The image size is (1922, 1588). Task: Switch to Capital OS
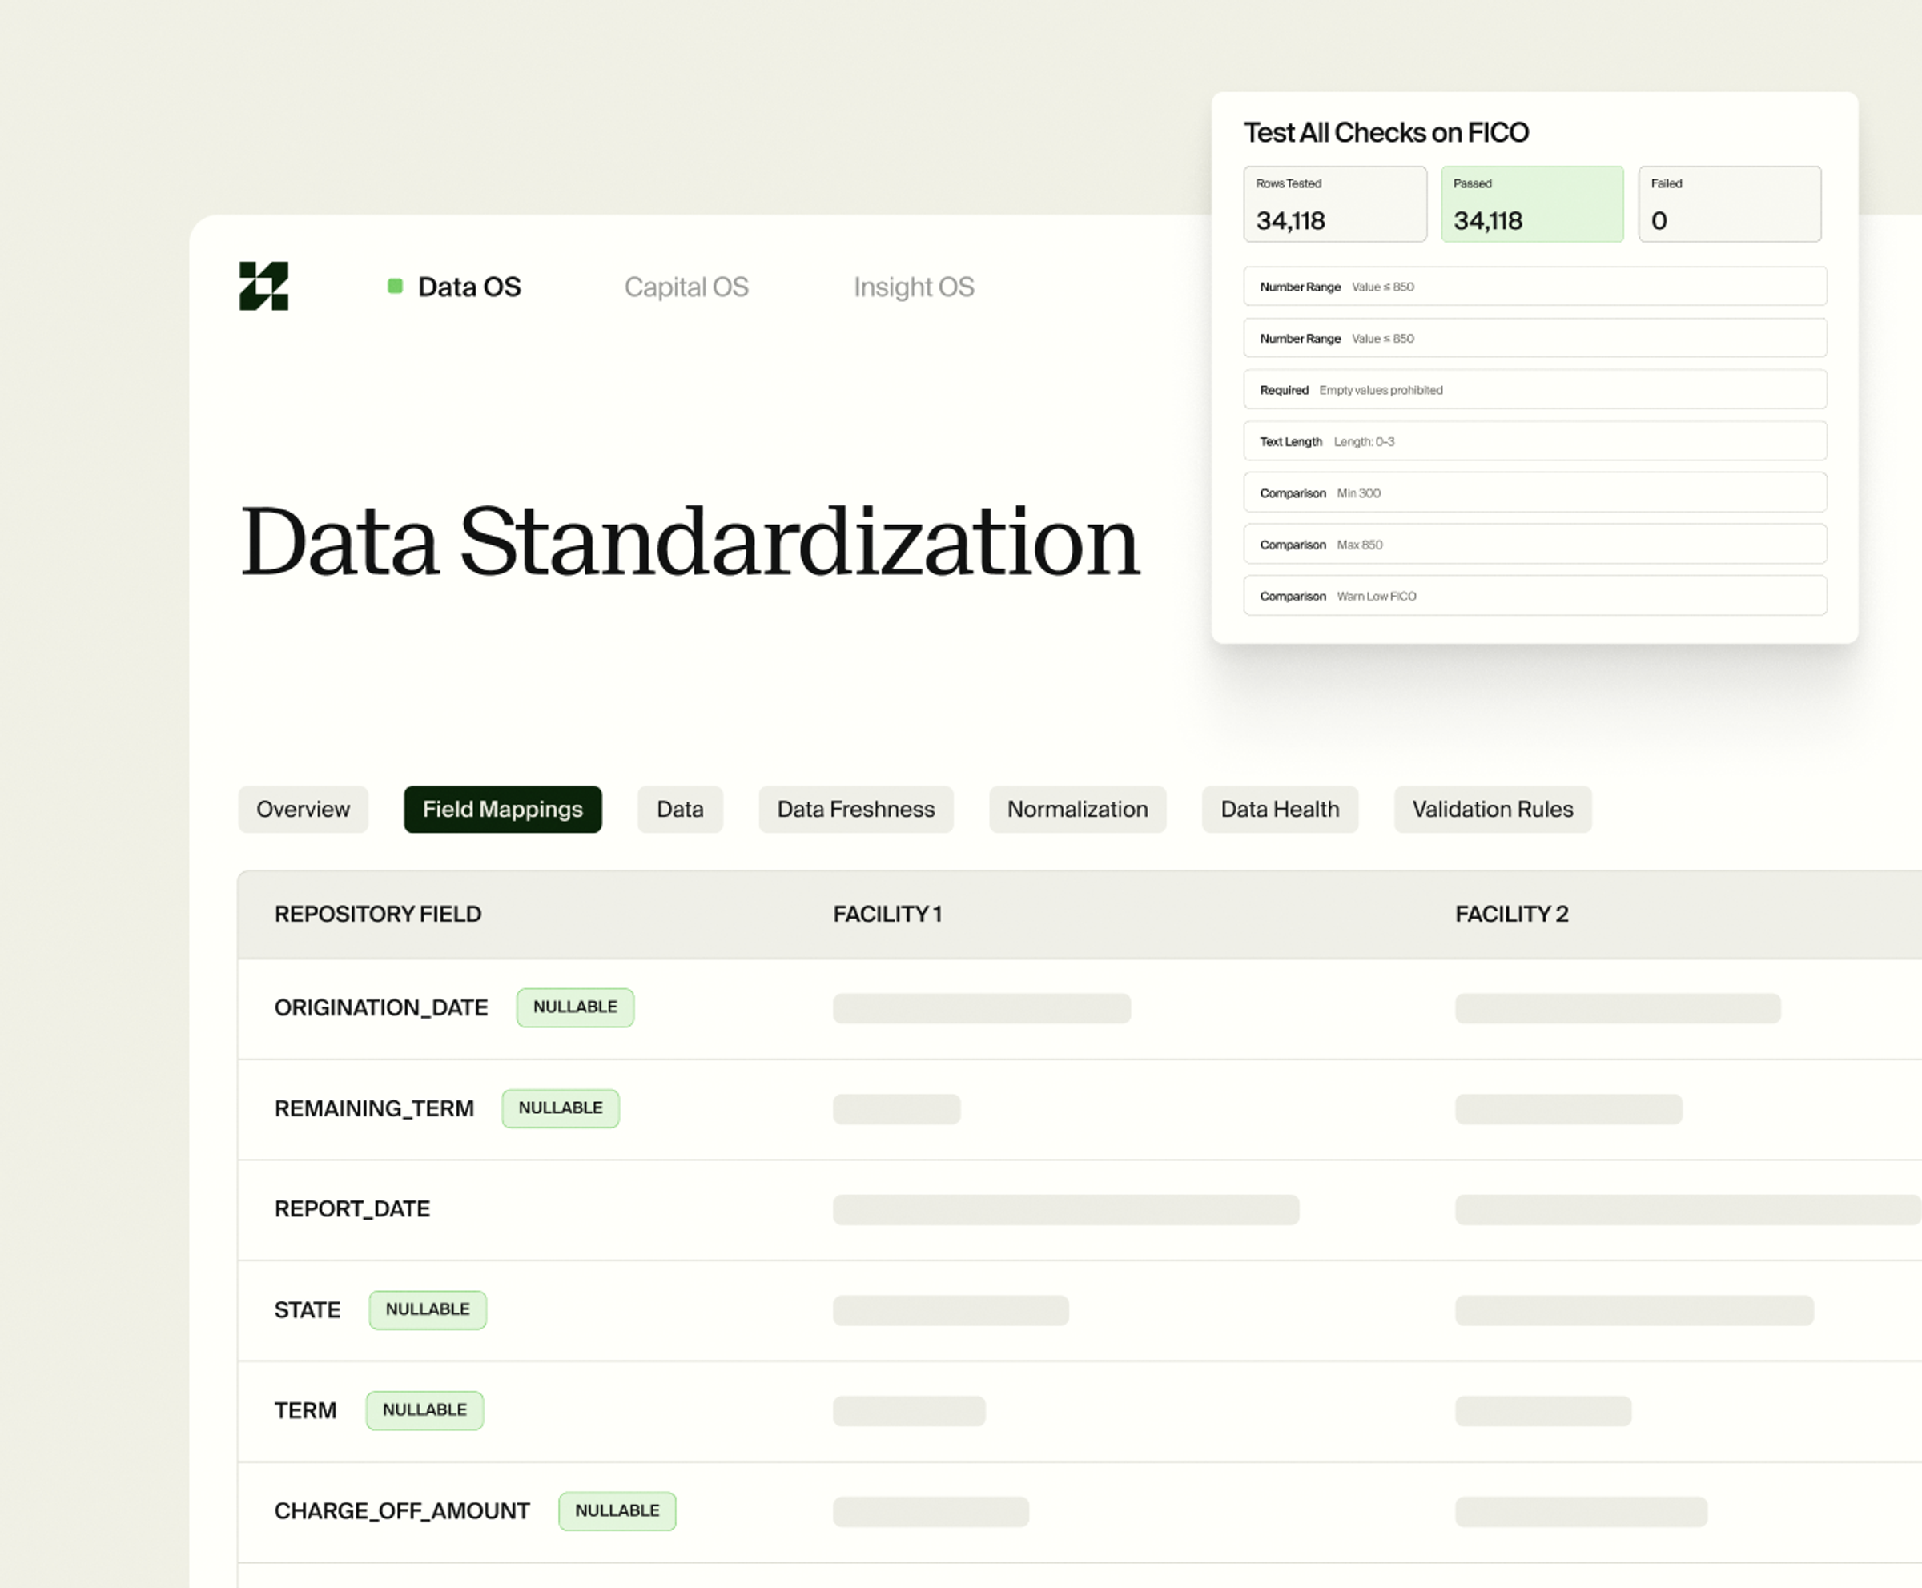tap(686, 287)
